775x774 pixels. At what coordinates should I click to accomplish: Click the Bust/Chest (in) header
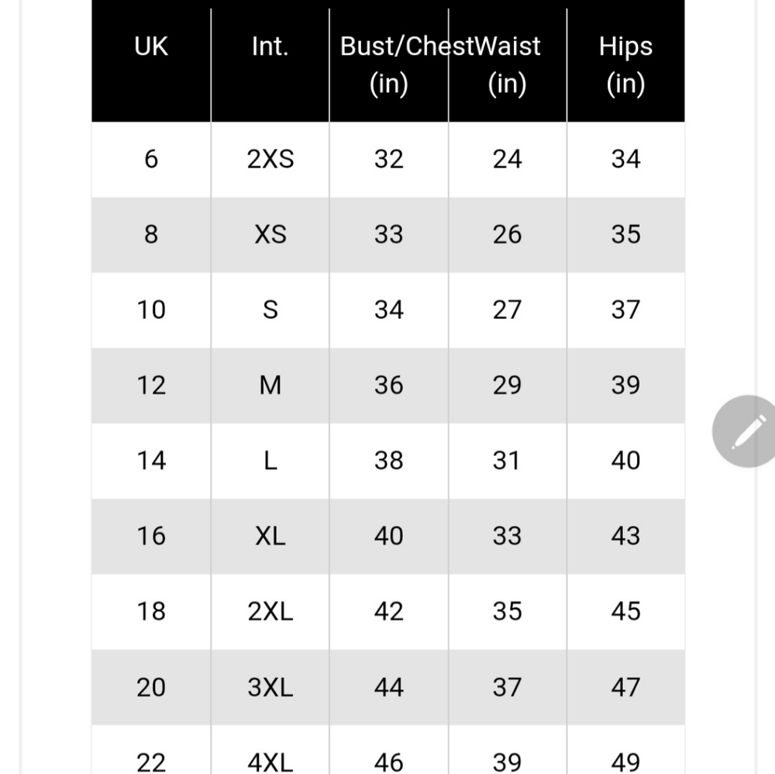(x=388, y=64)
